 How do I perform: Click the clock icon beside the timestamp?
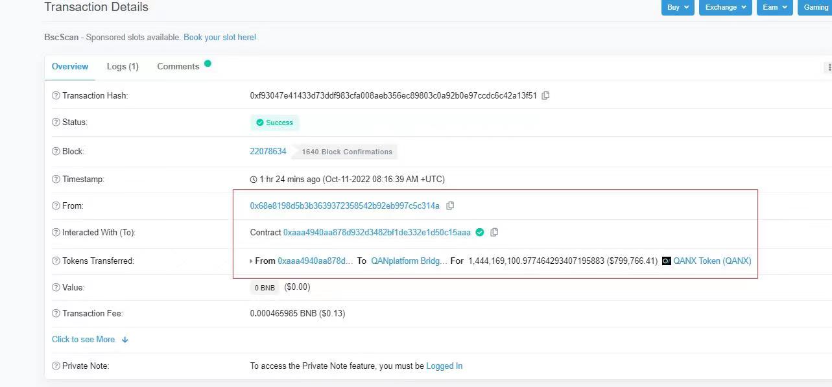click(x=254, y=180)
